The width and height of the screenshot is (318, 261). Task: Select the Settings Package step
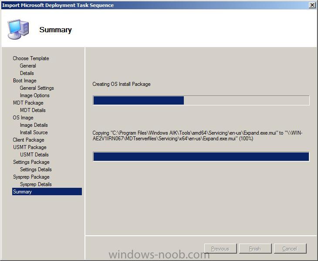(x=31, y=162)
